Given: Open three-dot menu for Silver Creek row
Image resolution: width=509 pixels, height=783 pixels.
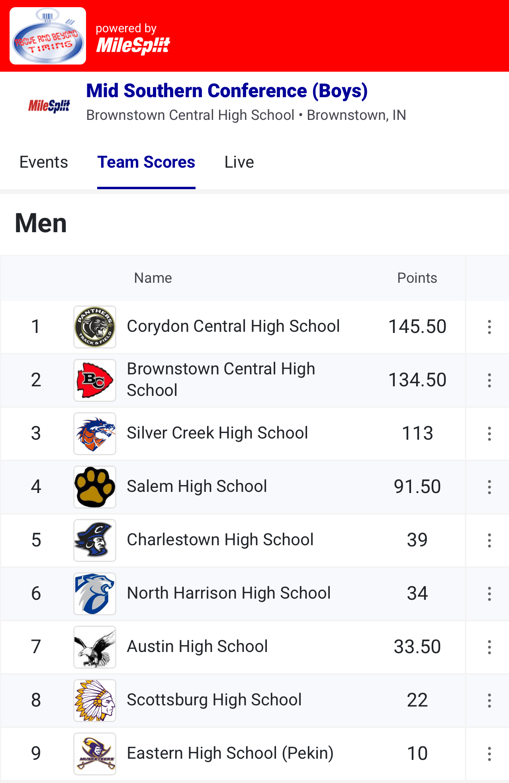Looking at the screenshot, I should click(x=489, y=434).
